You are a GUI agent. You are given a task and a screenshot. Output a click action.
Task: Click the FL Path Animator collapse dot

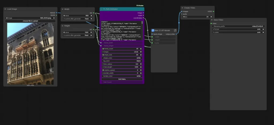point(101,9)
